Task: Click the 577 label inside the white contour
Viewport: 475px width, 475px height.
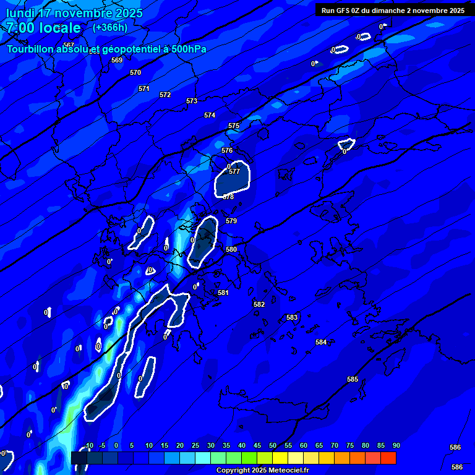Action: pos(234,171)
